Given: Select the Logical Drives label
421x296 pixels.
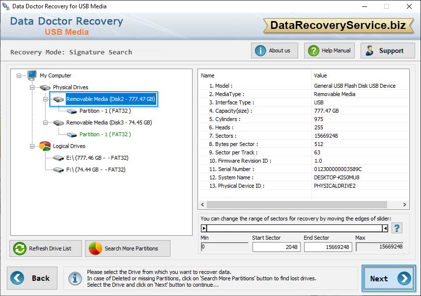Looking at the screenshot, I should [69, 146].
